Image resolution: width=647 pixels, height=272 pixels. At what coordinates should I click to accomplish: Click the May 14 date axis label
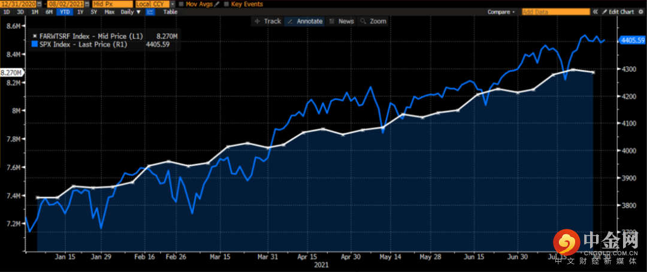(391, 257)
